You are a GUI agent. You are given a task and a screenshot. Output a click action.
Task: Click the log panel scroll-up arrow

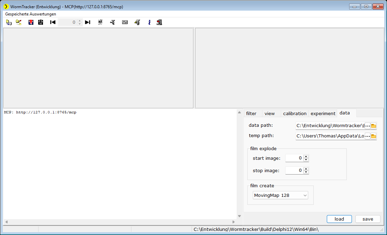[239, 112]
